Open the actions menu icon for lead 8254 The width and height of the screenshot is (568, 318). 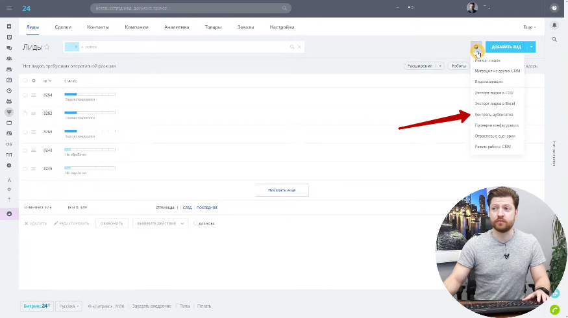33,95
